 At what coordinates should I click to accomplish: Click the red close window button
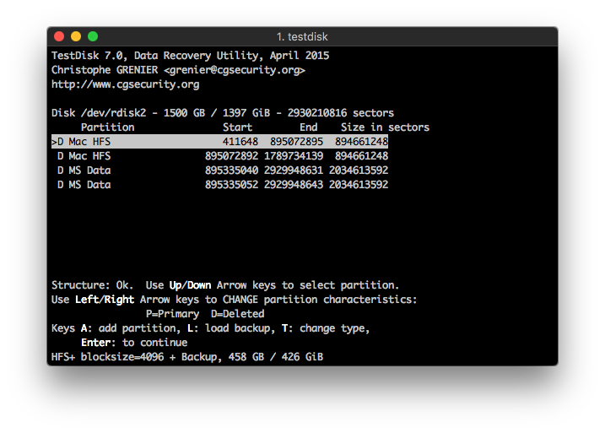click(59, 36)
